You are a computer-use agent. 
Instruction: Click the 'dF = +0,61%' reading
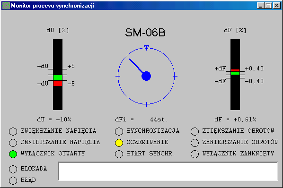coord(235,120)
